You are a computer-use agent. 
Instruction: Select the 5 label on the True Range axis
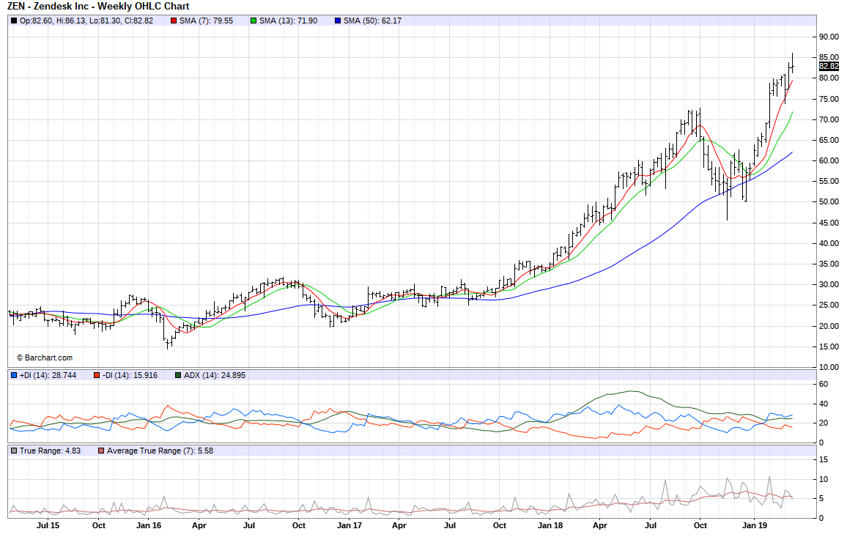(821, 498)
